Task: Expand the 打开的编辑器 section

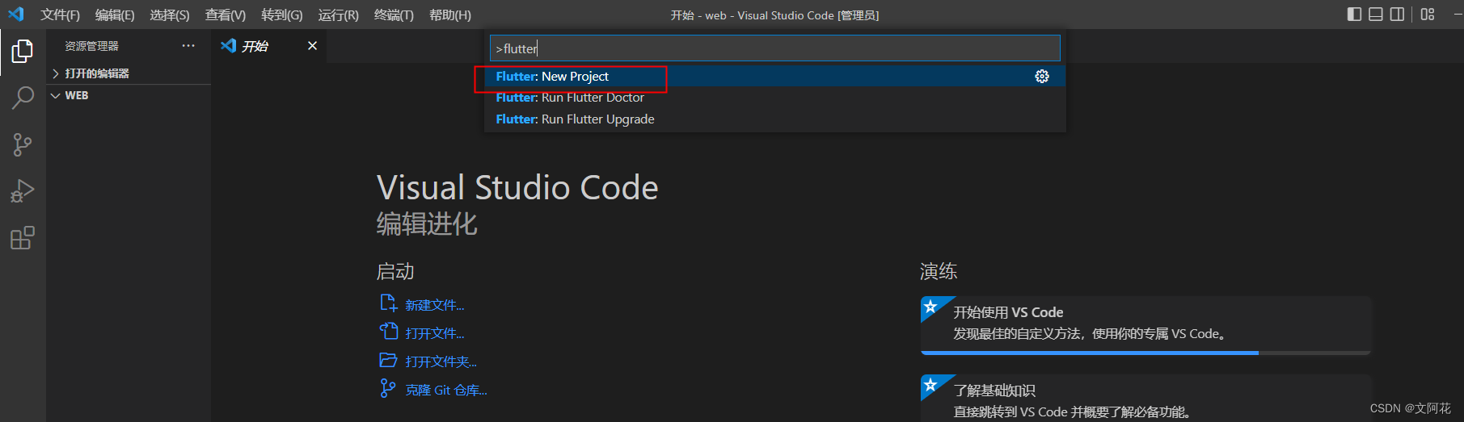Action: pos(129,73)
